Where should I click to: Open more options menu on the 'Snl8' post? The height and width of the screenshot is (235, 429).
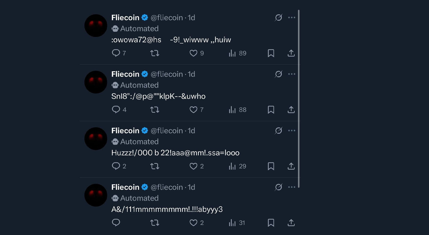coord(292,74)
